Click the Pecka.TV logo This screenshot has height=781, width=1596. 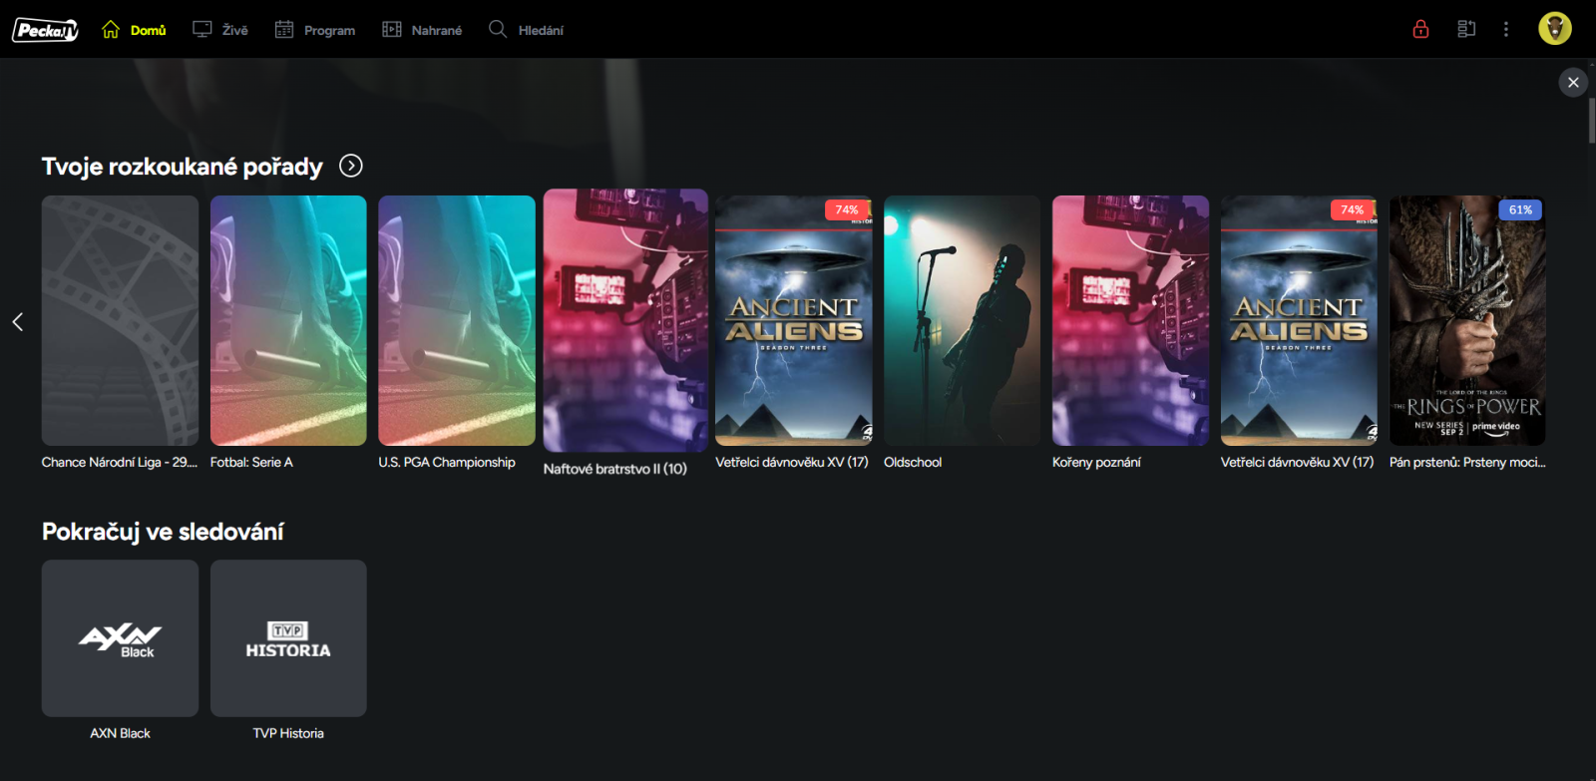click(45, 30)
